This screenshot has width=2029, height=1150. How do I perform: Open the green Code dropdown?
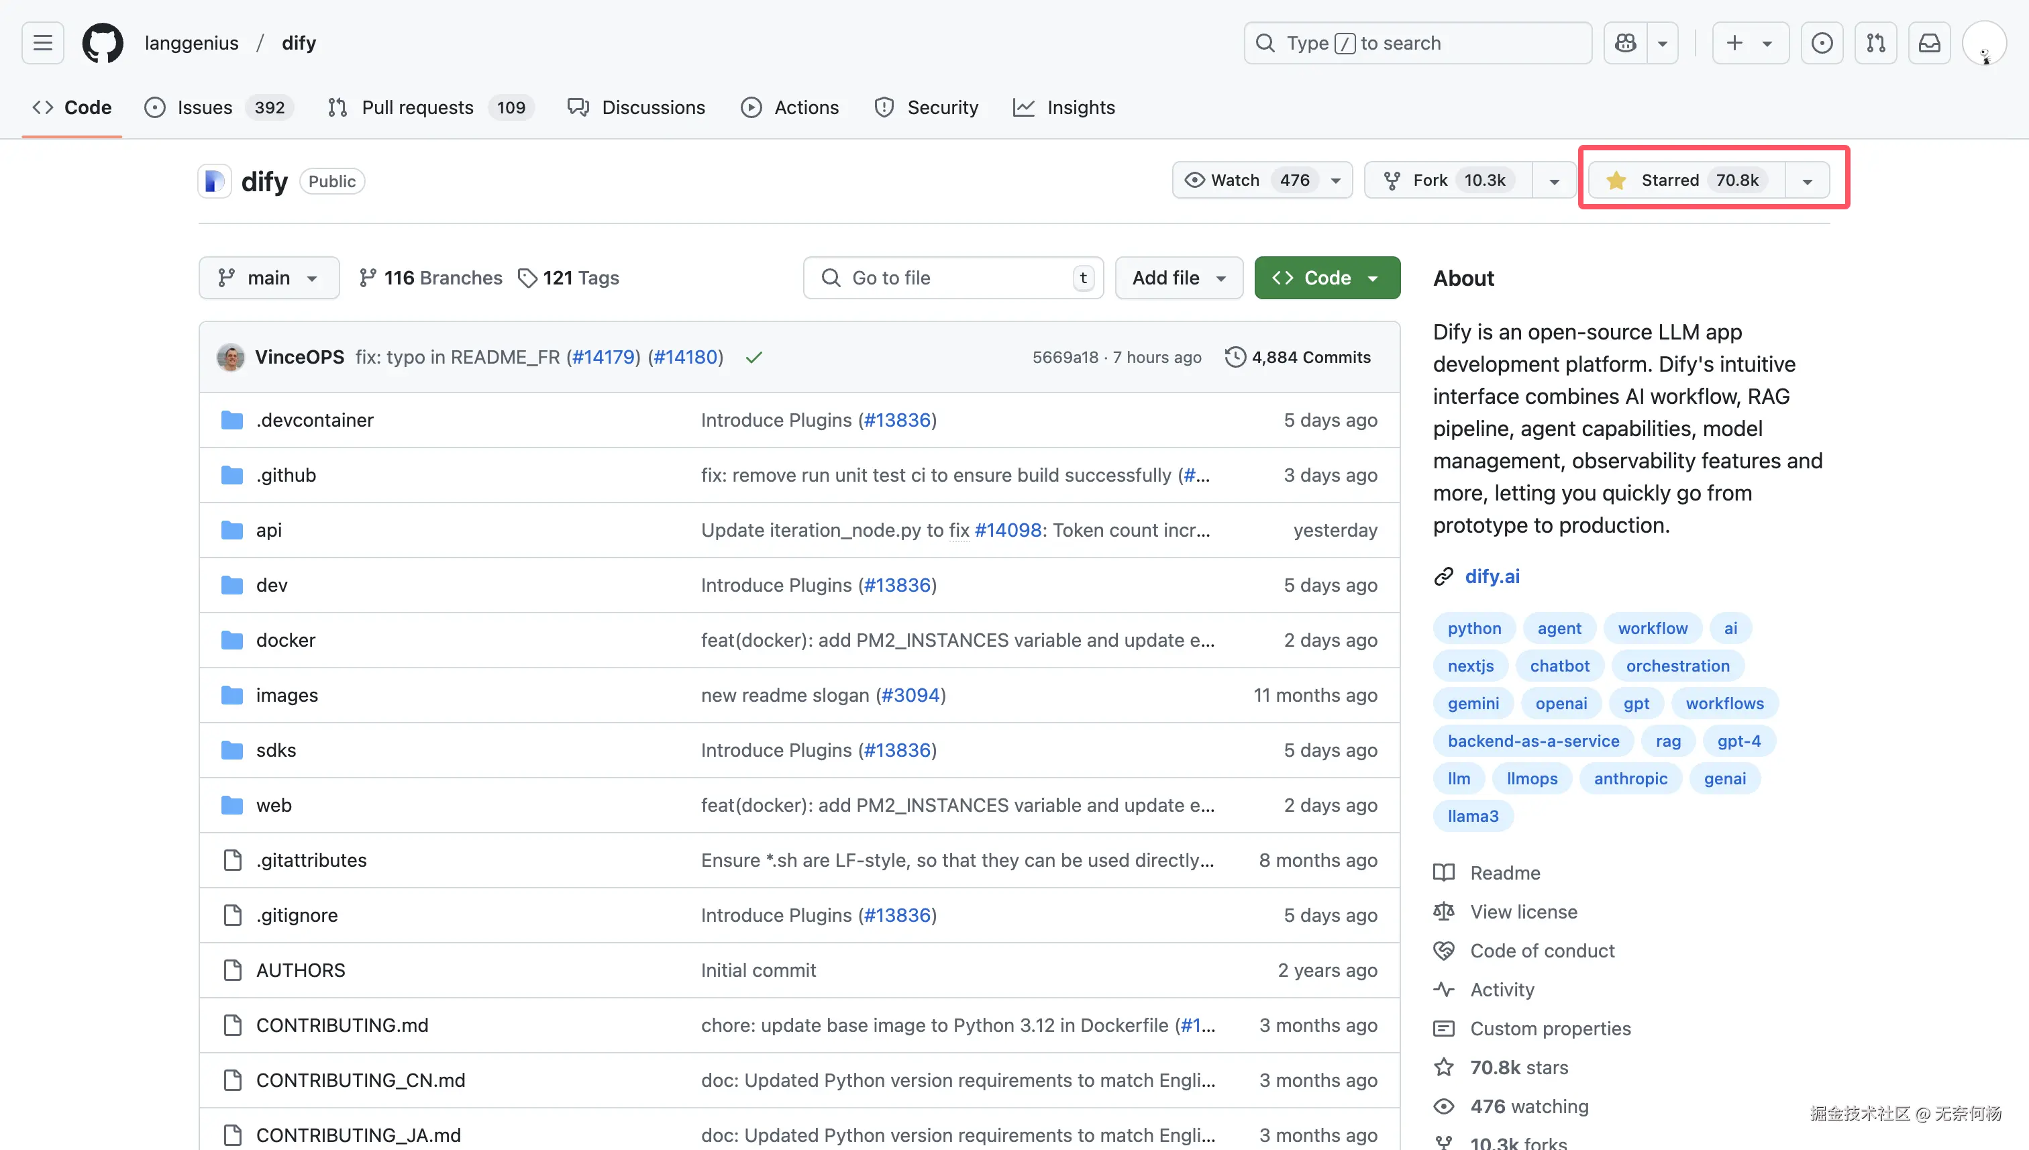tap(1327, 278)
